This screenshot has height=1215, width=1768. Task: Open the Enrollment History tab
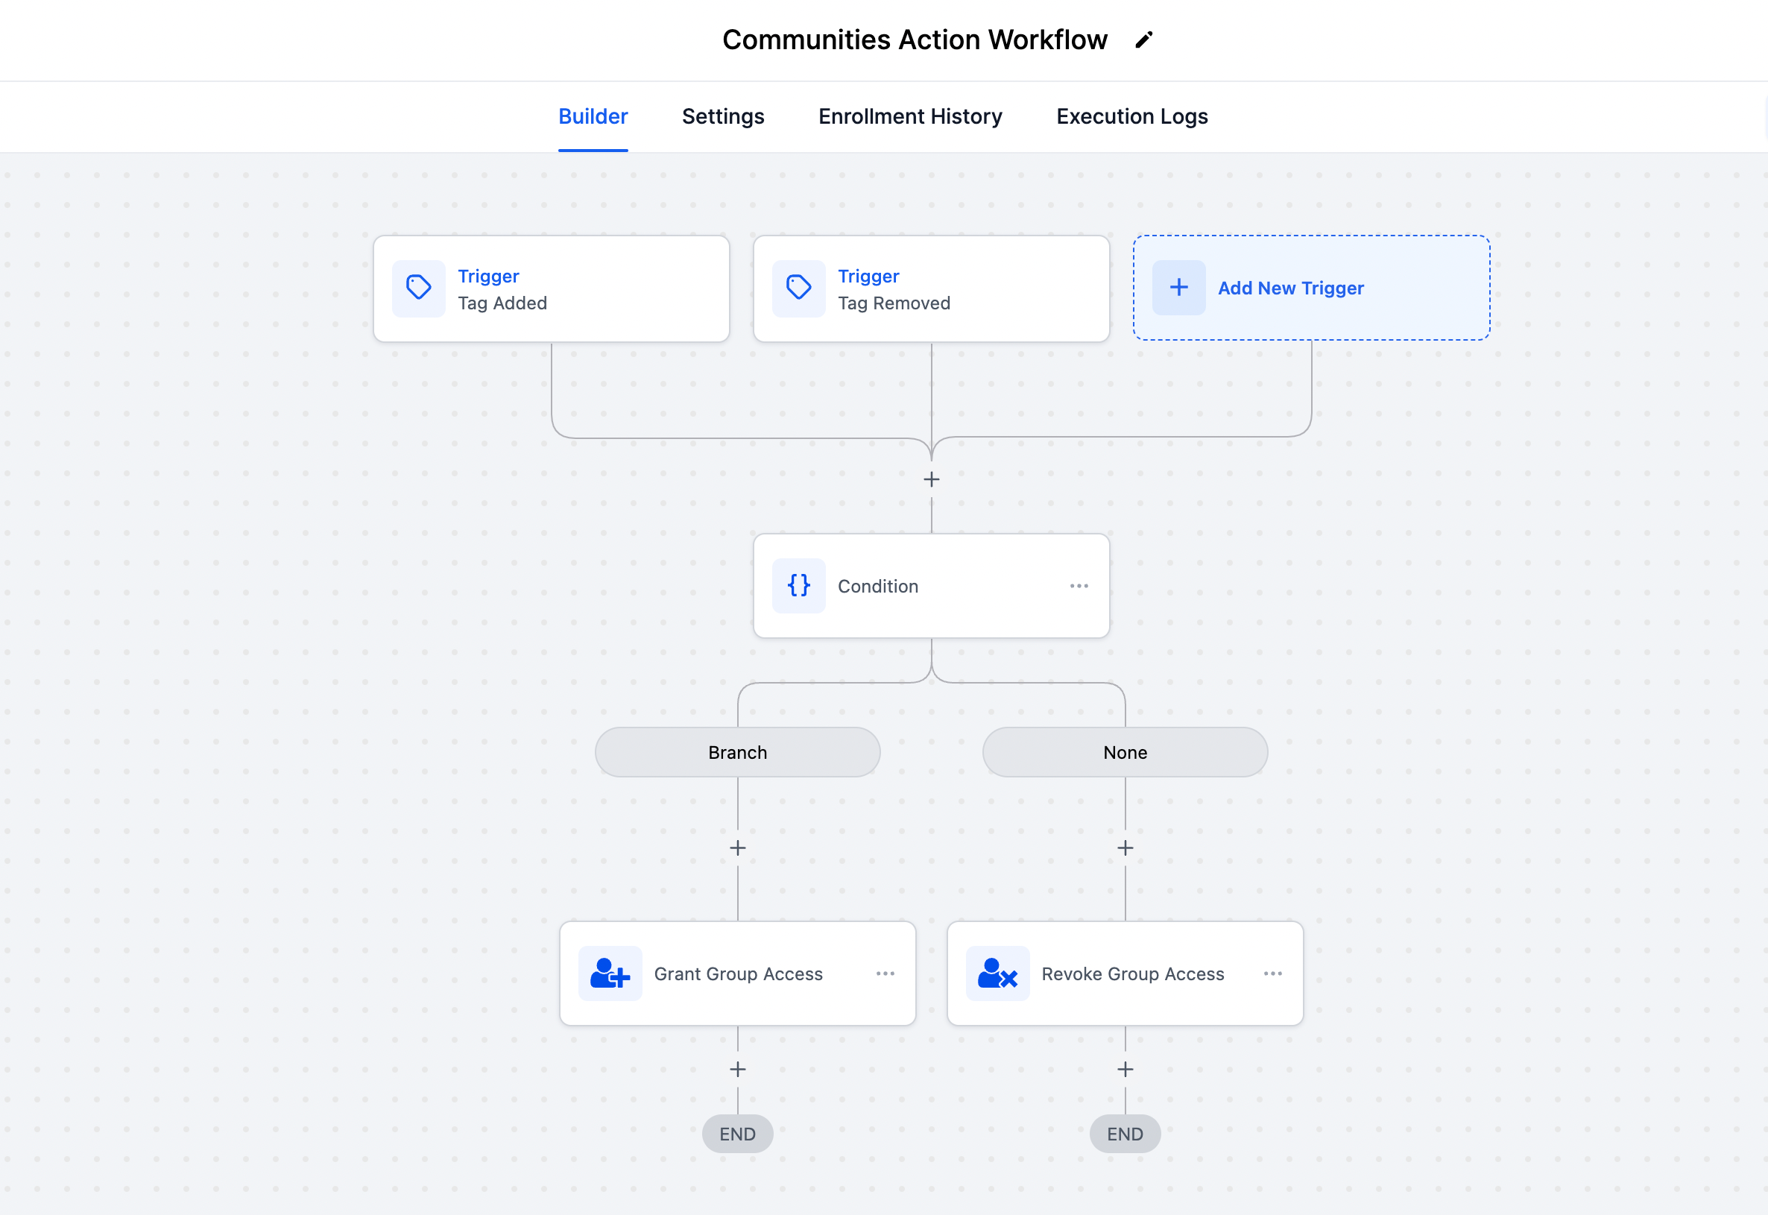tap(910, 116)
